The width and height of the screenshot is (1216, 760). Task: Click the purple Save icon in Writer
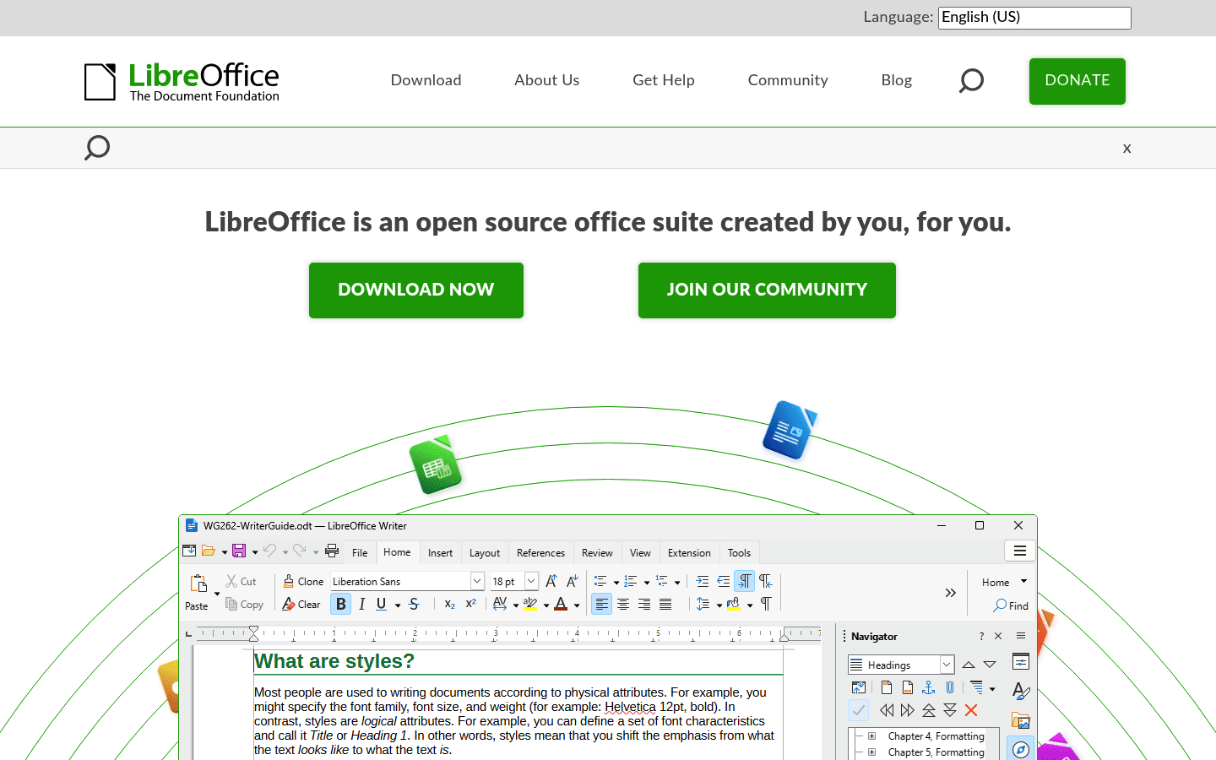239,551
